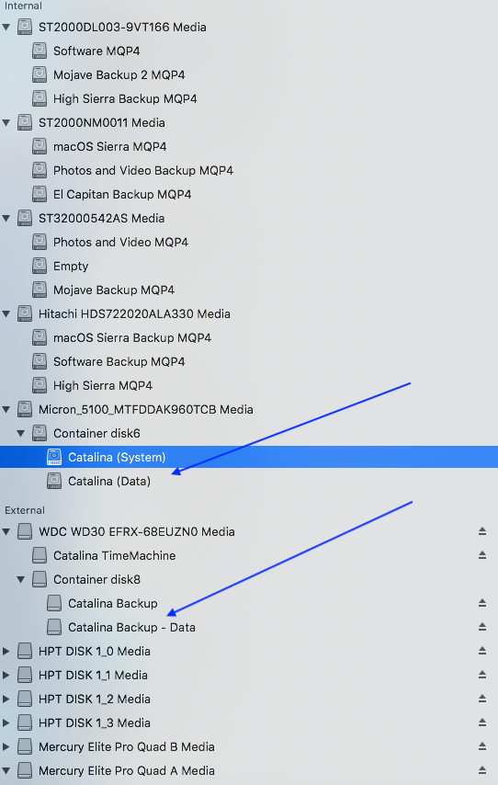
Task: Eject WDC WD30 EFRX-68EUZN0 Media
Action: click(482, 531)
